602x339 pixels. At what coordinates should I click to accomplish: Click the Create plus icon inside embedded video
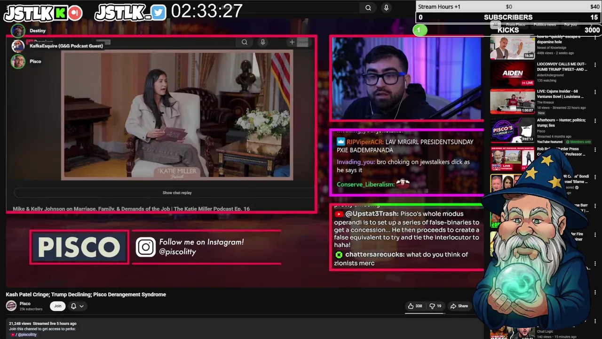tap(292, 42)
